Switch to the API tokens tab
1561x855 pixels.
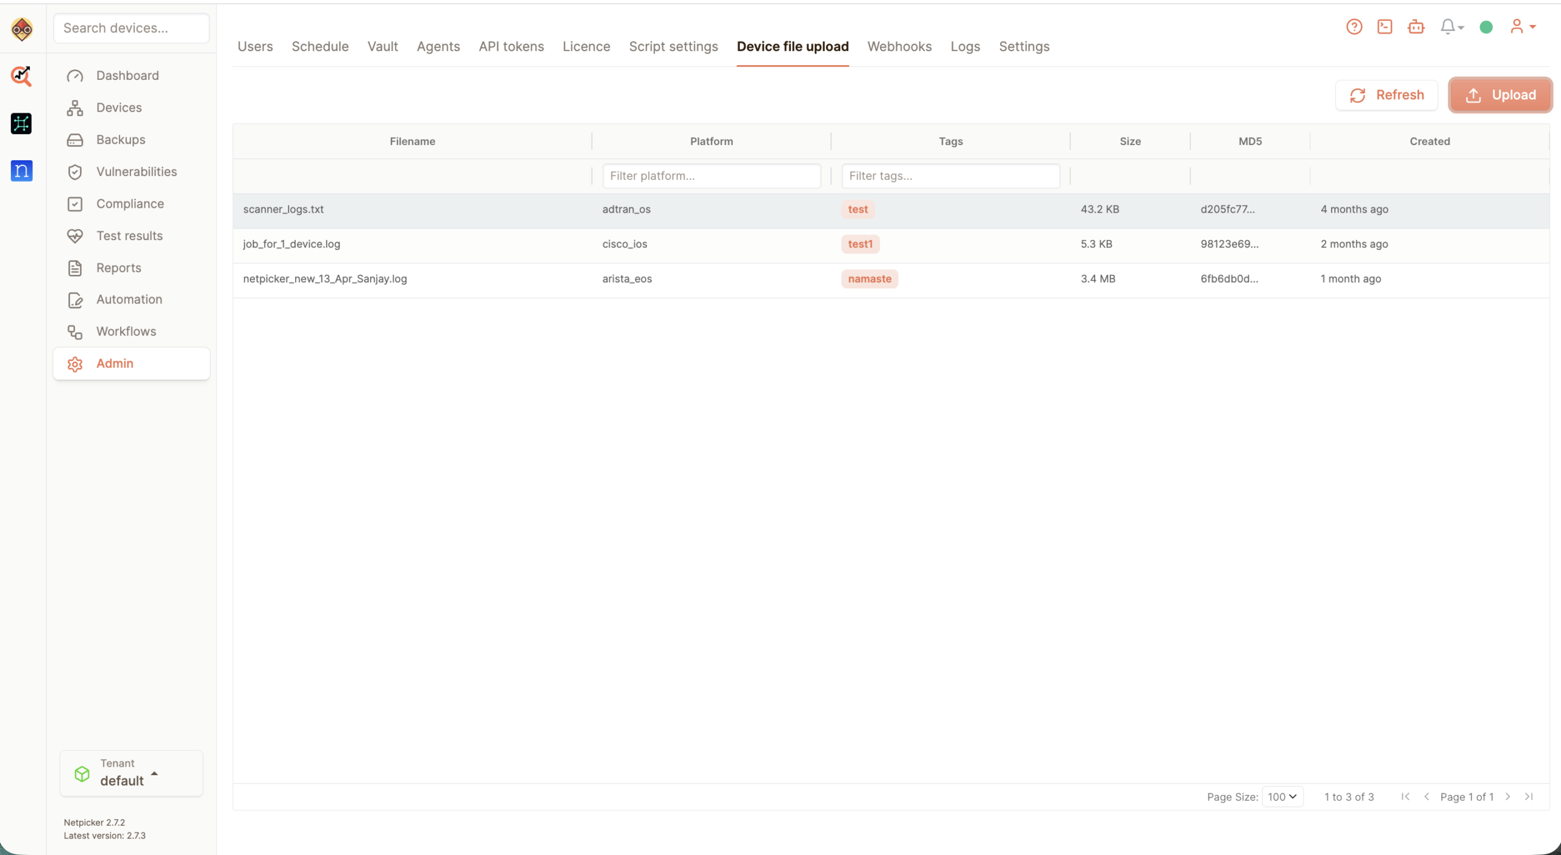[x=511, y=46]
